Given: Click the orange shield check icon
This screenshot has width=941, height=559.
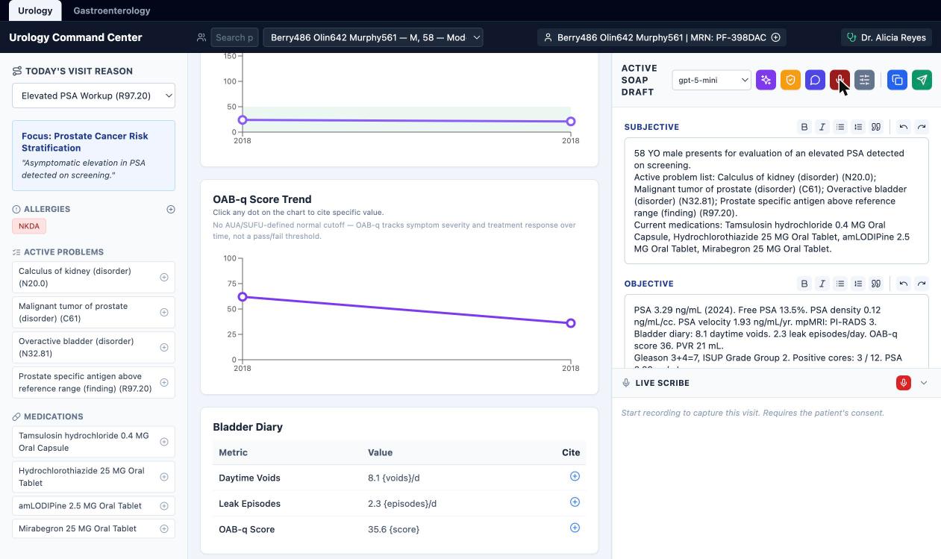Looking at the screenshot, I should pyautogui.click(x=790, y=80).
